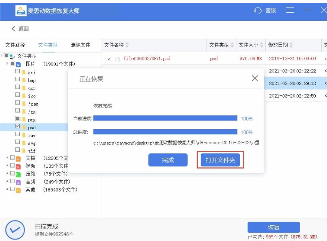
Task: Toggle the 文档 category checkbox
Action: [x=12, y=157]
